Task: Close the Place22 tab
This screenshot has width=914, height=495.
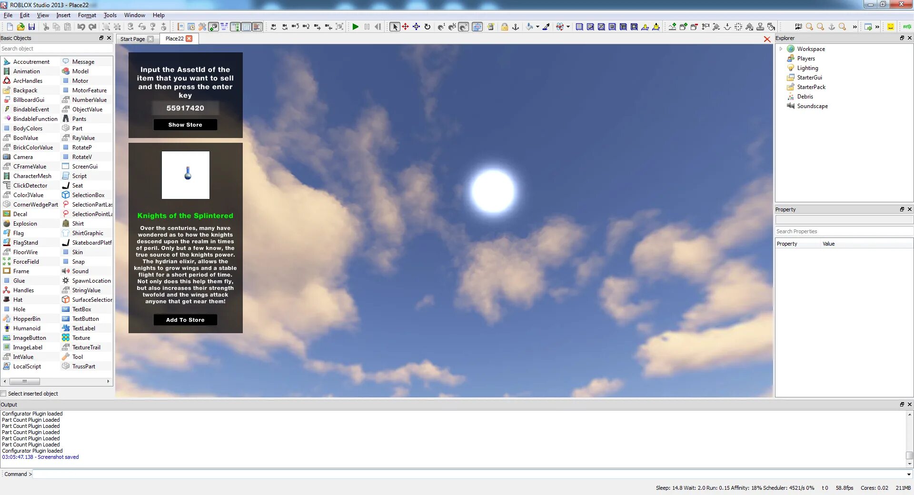Action: 189,39
